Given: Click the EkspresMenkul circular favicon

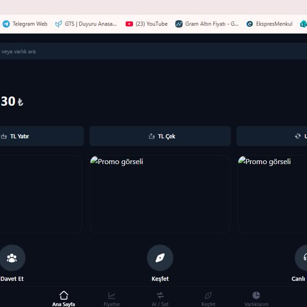Looking at the screenshot, I should point(249,24).
